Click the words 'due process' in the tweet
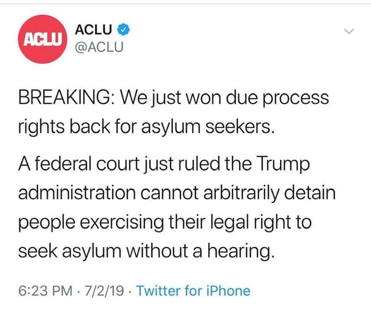Viewport: 371px width, 313px height. coord(277,99)
